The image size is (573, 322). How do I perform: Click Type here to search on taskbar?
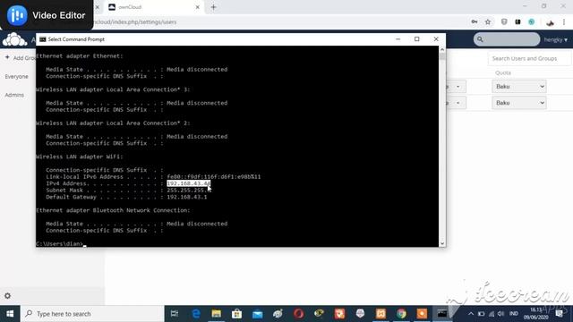[x=92, y=314]
